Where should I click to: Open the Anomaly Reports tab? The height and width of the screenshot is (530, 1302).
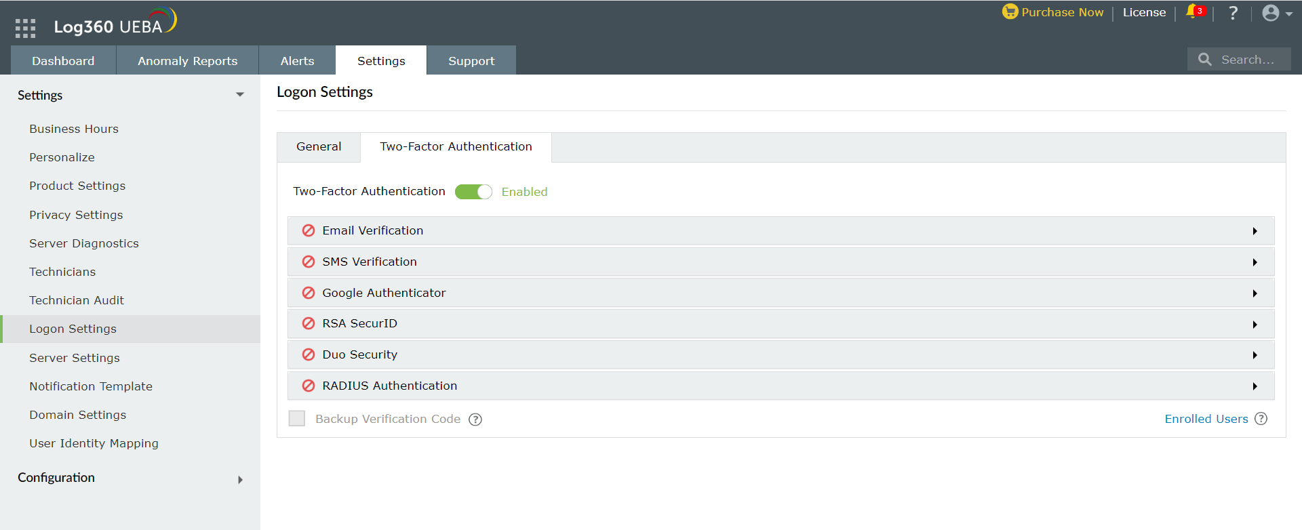(187, 61)
